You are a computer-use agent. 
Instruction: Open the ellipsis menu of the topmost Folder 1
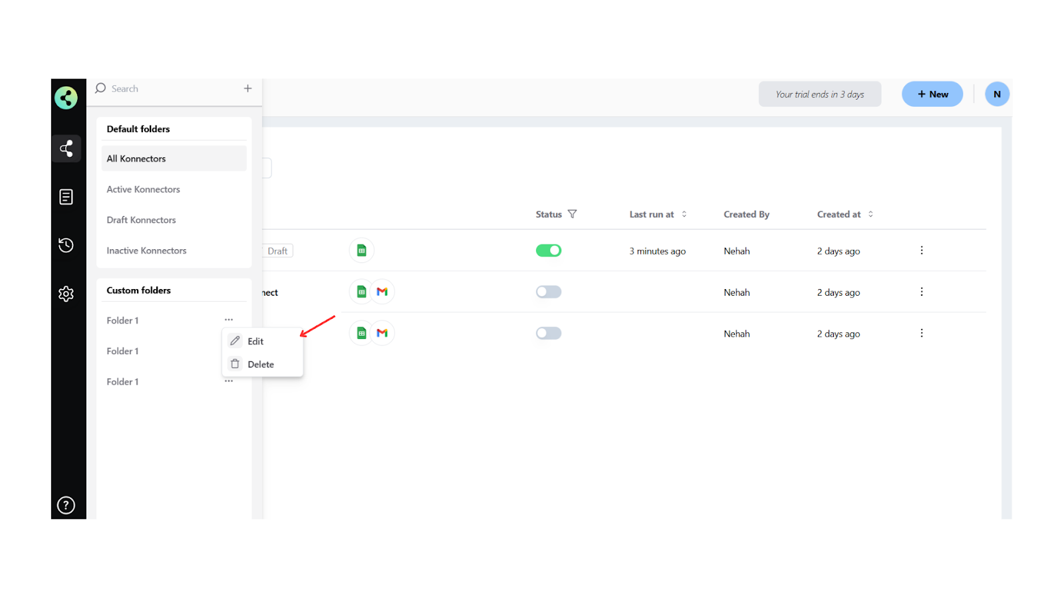[x=229, y=320]
